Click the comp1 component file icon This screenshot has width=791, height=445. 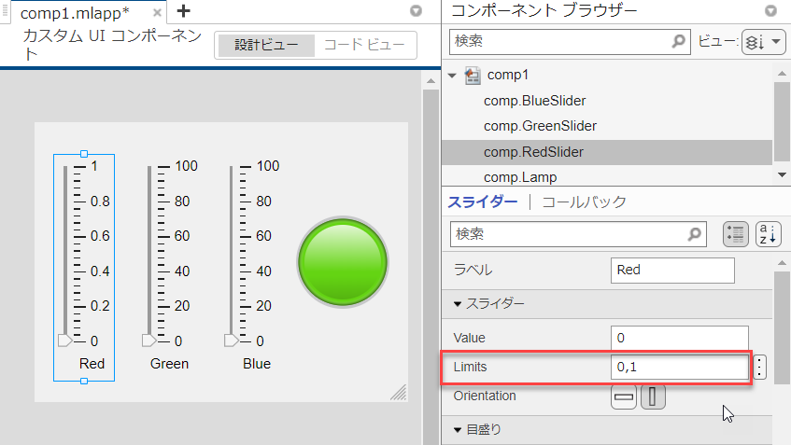pos(473,75)
